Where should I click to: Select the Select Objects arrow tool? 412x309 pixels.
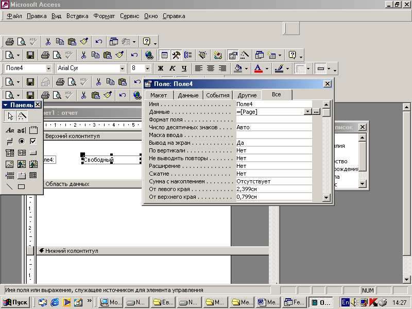[x=10, y=116]
